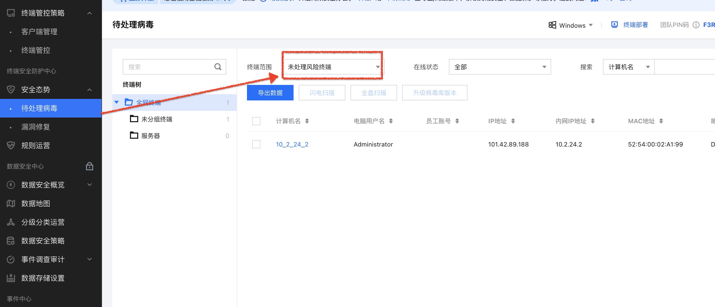Check the 10_2_24_2 row checkbox

(x=256, y=144)
